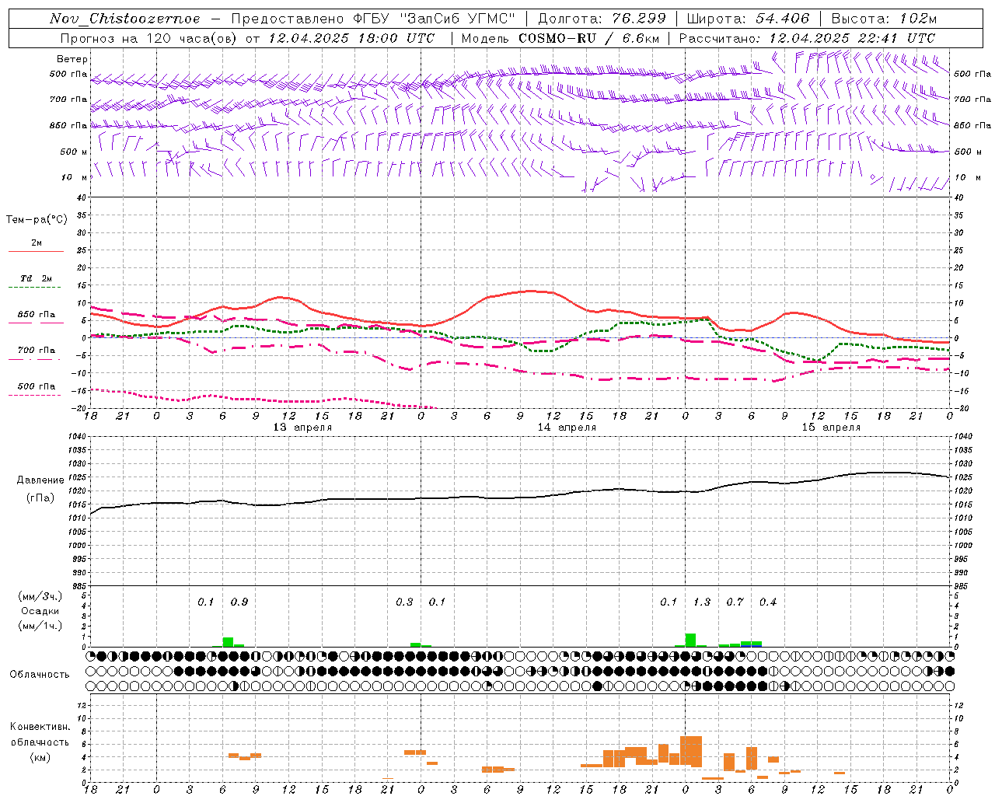Click the elevation text Высота: 102м
Viewport: 995px width, 796px height.
pos(884,19)
